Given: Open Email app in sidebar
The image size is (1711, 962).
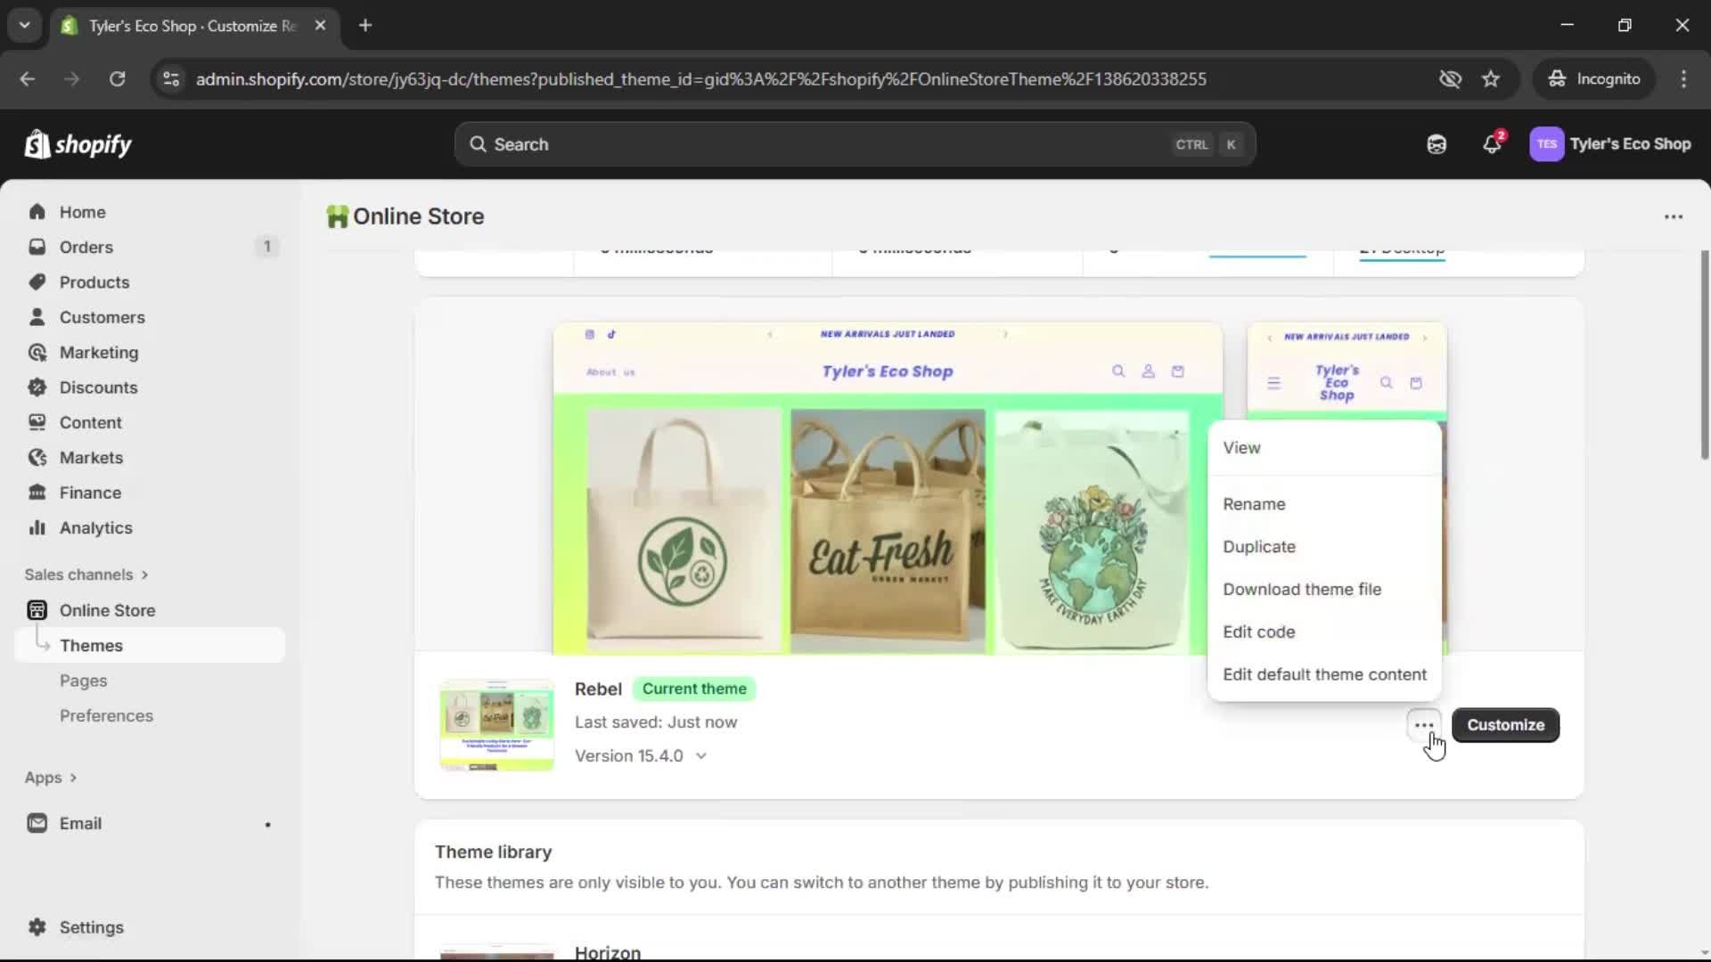Looking at the screenshot, I should click(80, 824).
